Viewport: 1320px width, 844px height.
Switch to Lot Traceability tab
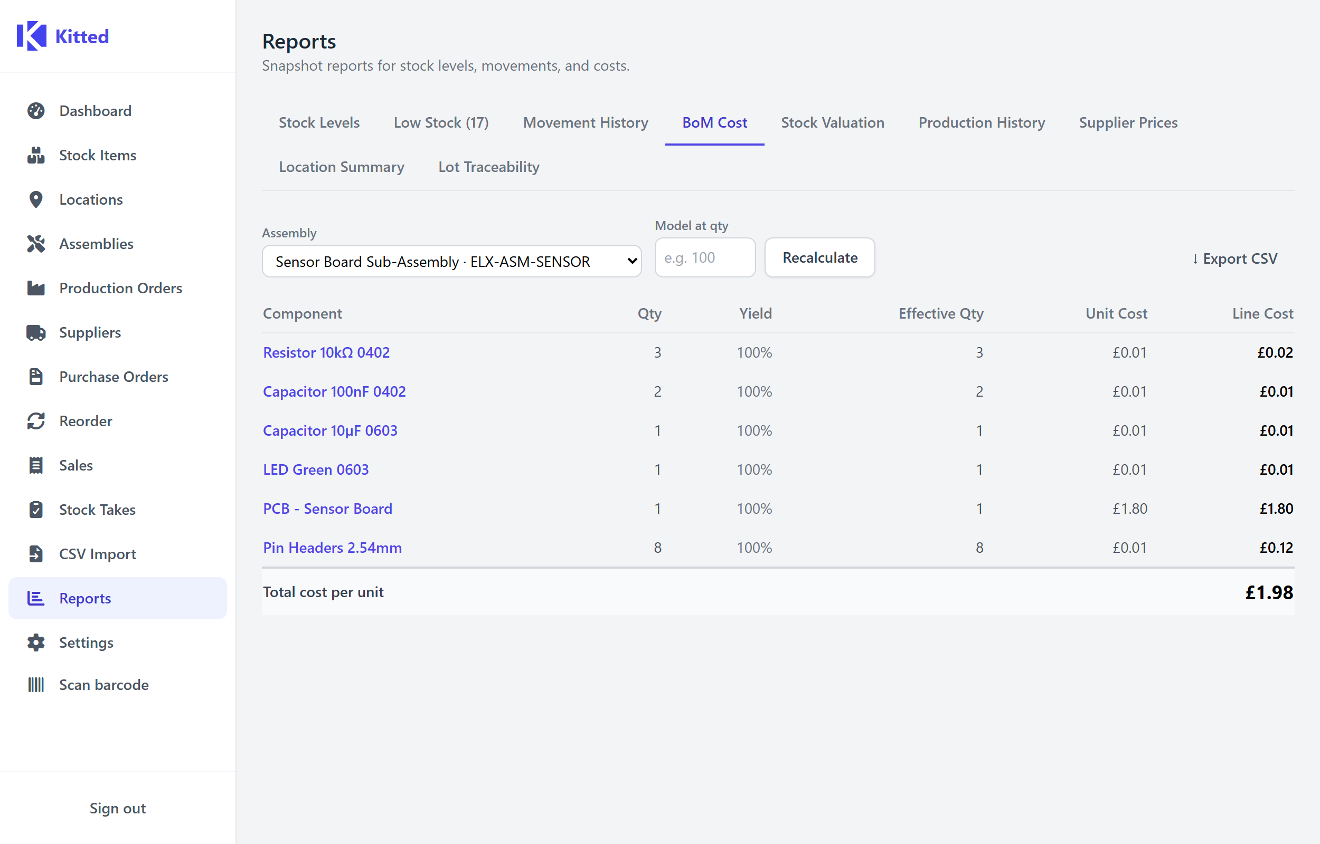(x=488, y=167)
